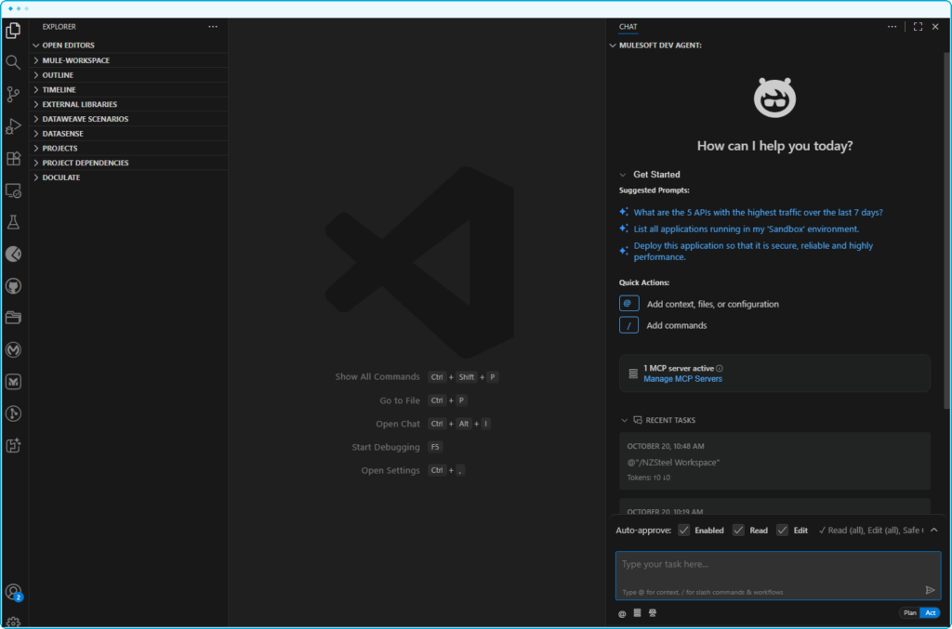Expand the MULE-WORKSPACE section
The height and width of the screenshot is (629, 952).
(128, 60)
